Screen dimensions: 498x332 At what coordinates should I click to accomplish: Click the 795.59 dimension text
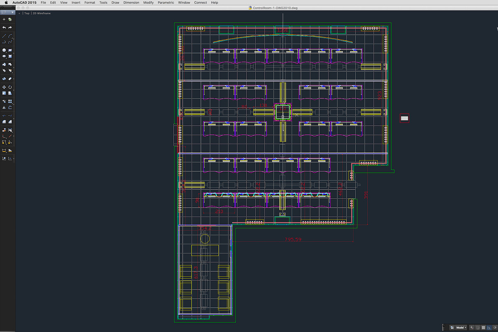pos(293,239)
